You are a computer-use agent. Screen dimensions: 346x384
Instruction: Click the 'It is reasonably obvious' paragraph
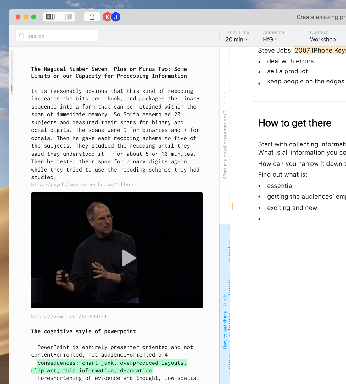(115, 134)
